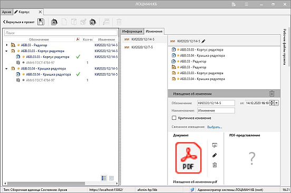The height and width of the screenshot is (193, 291).
Task: Click the delete document icon beside PDF
Action: pyautogui.click(x=215, y=165)
